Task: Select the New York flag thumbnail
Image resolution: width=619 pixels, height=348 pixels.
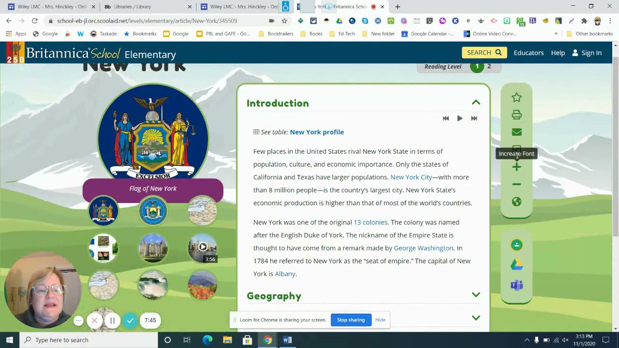Action: tap(103, 211)
